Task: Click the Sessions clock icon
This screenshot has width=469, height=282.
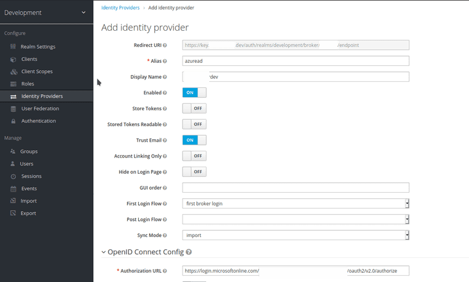Action: point(13,176)
